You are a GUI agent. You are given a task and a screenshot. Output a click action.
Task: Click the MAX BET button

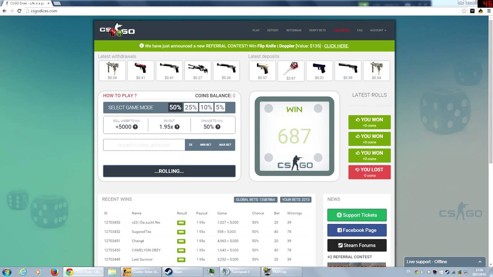click(225, 145)
